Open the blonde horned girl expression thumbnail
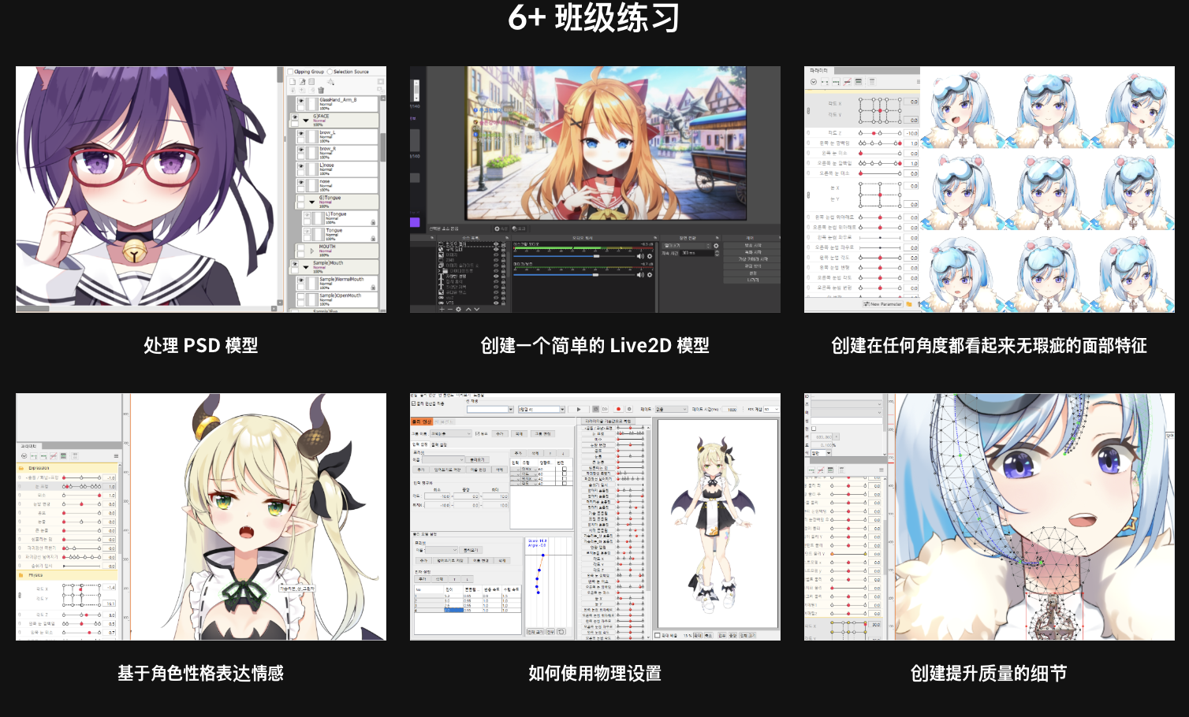The width and height of the screenshot is (1189, 717). pos(201,517)
